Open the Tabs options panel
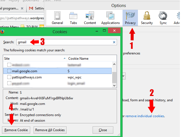Image resolution: width=195 pixels, height=137 pixels. pyautogui.click(x=74, y=18)
